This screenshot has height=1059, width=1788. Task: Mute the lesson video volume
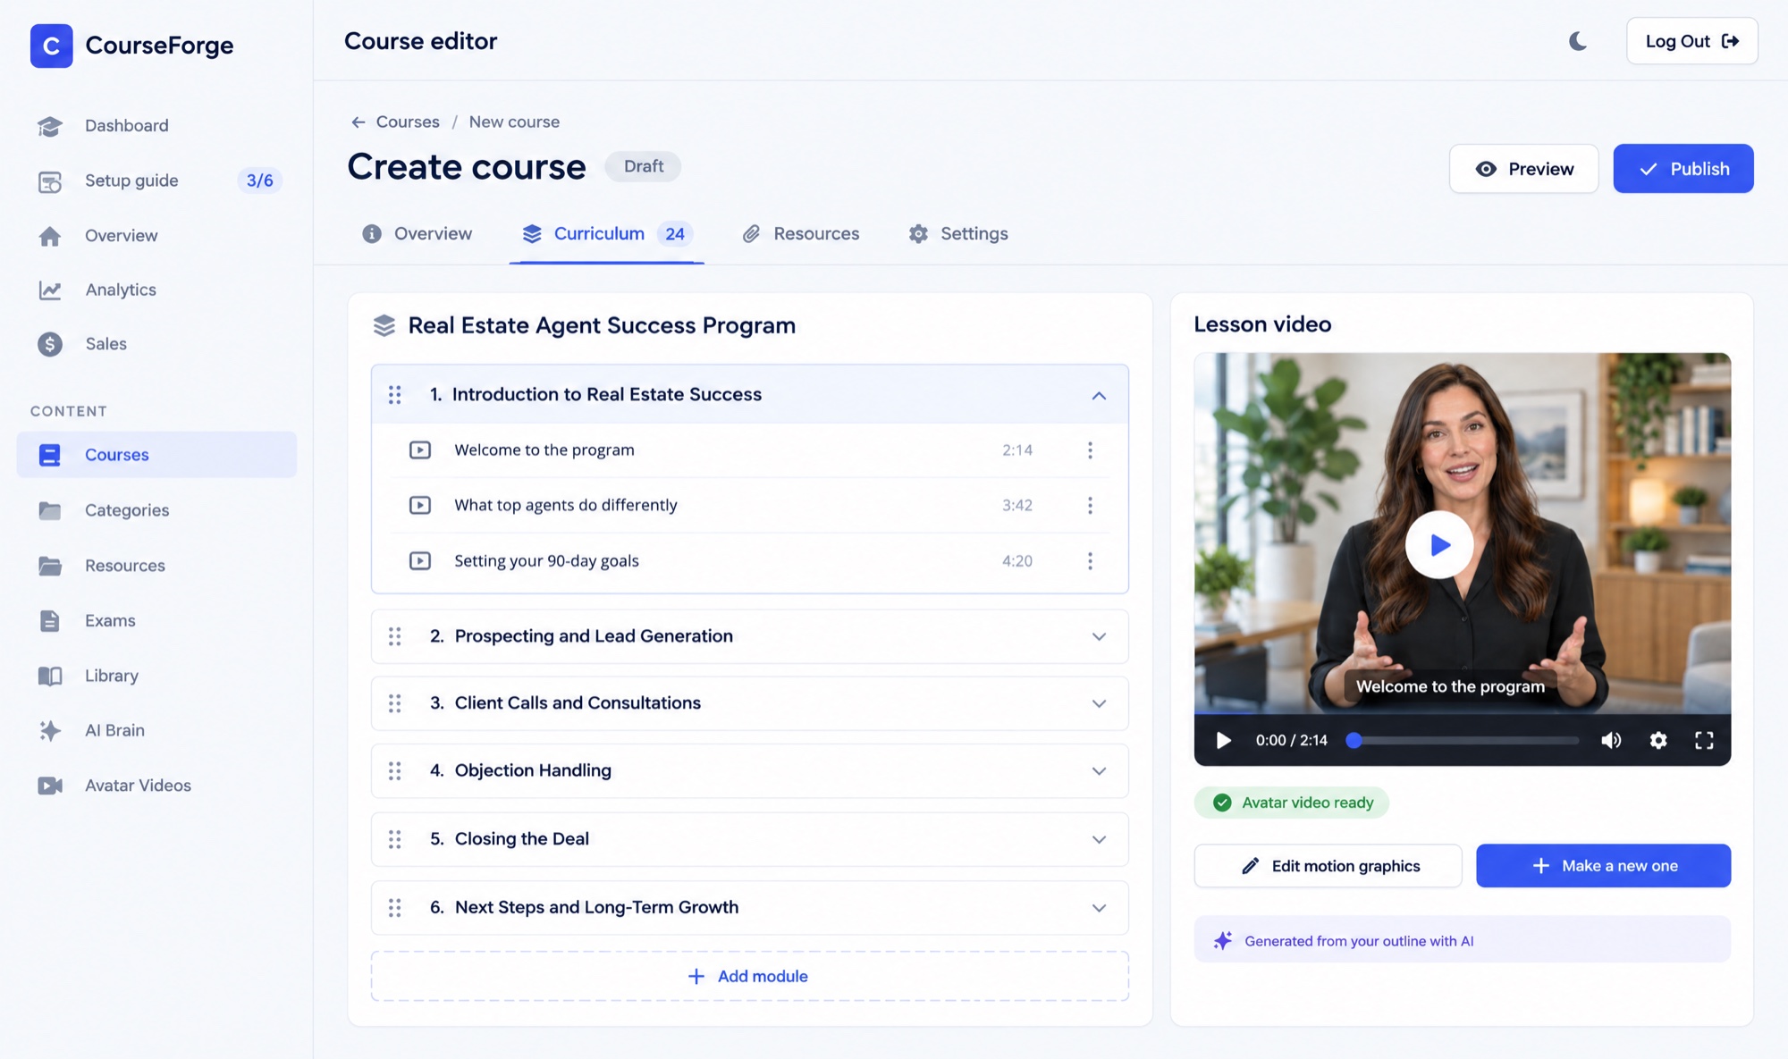pyautogui.click(x=1611, y=740)
